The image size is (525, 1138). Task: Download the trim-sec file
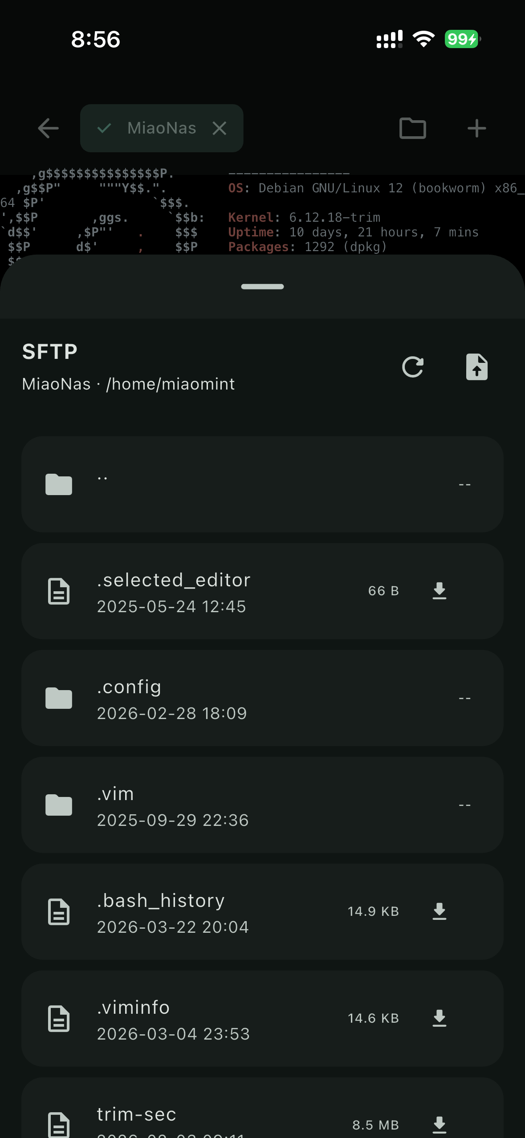439,1125
